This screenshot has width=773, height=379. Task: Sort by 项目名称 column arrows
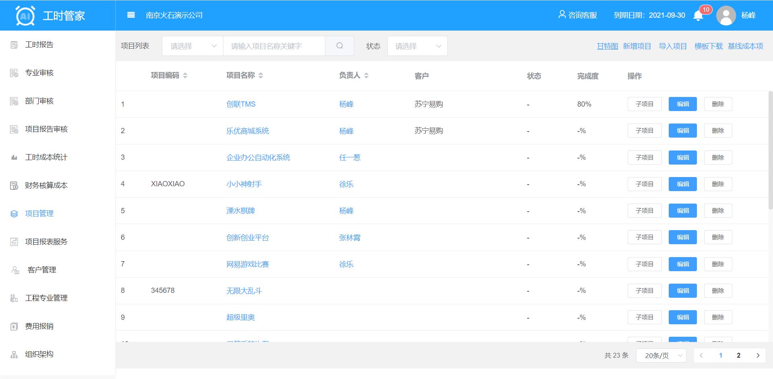260,76
